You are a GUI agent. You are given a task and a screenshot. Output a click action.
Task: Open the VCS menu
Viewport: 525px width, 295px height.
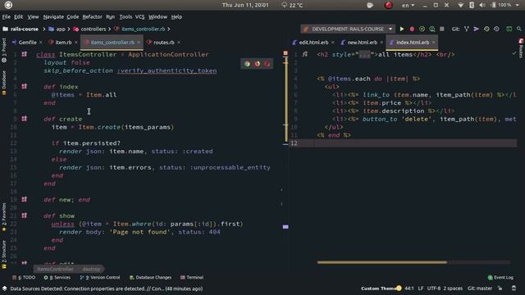pos(139,16)
